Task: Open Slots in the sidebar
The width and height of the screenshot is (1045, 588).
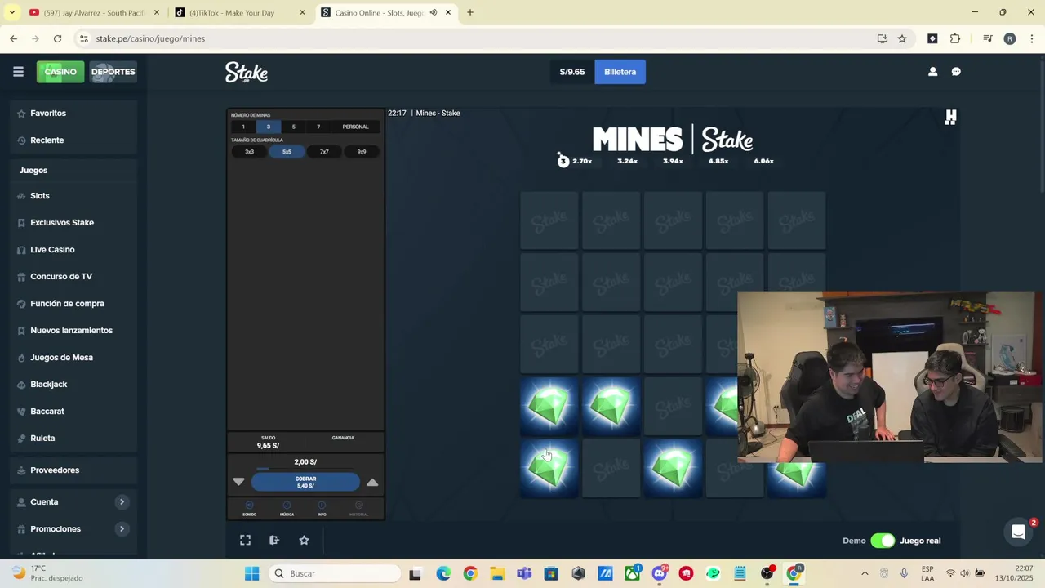Action: (x=40, y=195)
